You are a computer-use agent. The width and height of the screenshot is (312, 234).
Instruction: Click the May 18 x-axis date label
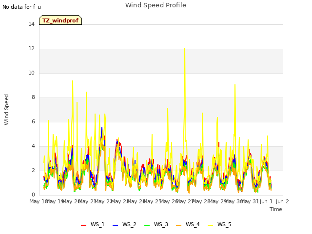click(39, 201)
